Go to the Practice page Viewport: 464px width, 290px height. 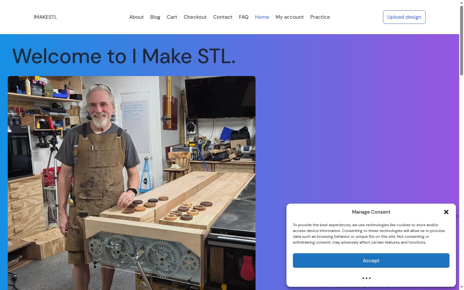coord(320,17)
